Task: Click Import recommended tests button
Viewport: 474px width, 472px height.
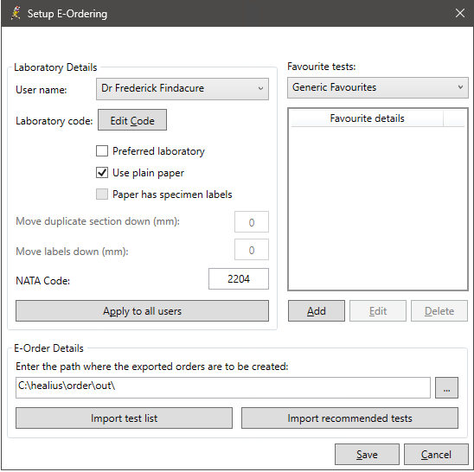Action: pyautogui.click(x=349, y=418)
